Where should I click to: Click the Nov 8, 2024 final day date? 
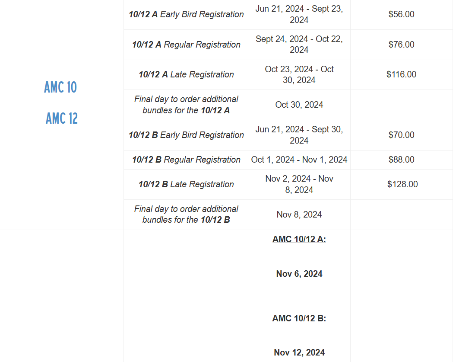coord(299,215)
